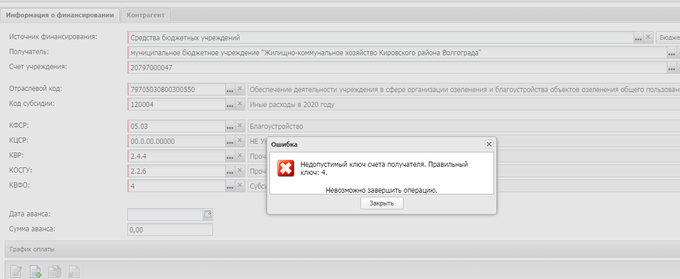Open lookup for Получатель field
680x279 pixels.
pos(671,53)
